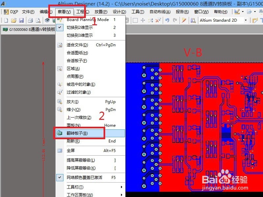Screen dimensions: 263x197
Task: Open the 察看(V) menu
Action: 64,12
